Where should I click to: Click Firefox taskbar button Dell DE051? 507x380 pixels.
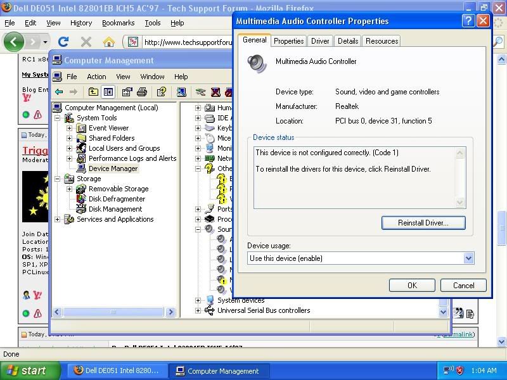117,370
